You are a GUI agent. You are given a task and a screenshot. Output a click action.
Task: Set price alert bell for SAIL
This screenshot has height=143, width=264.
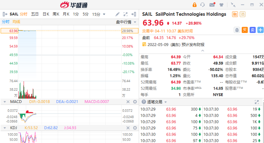(x=237, y=30)
